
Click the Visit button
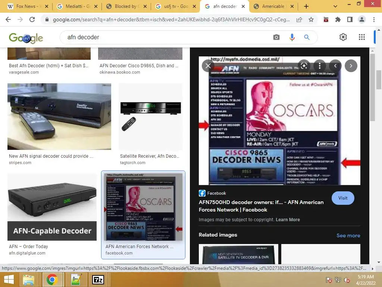(x=343, y=198)
